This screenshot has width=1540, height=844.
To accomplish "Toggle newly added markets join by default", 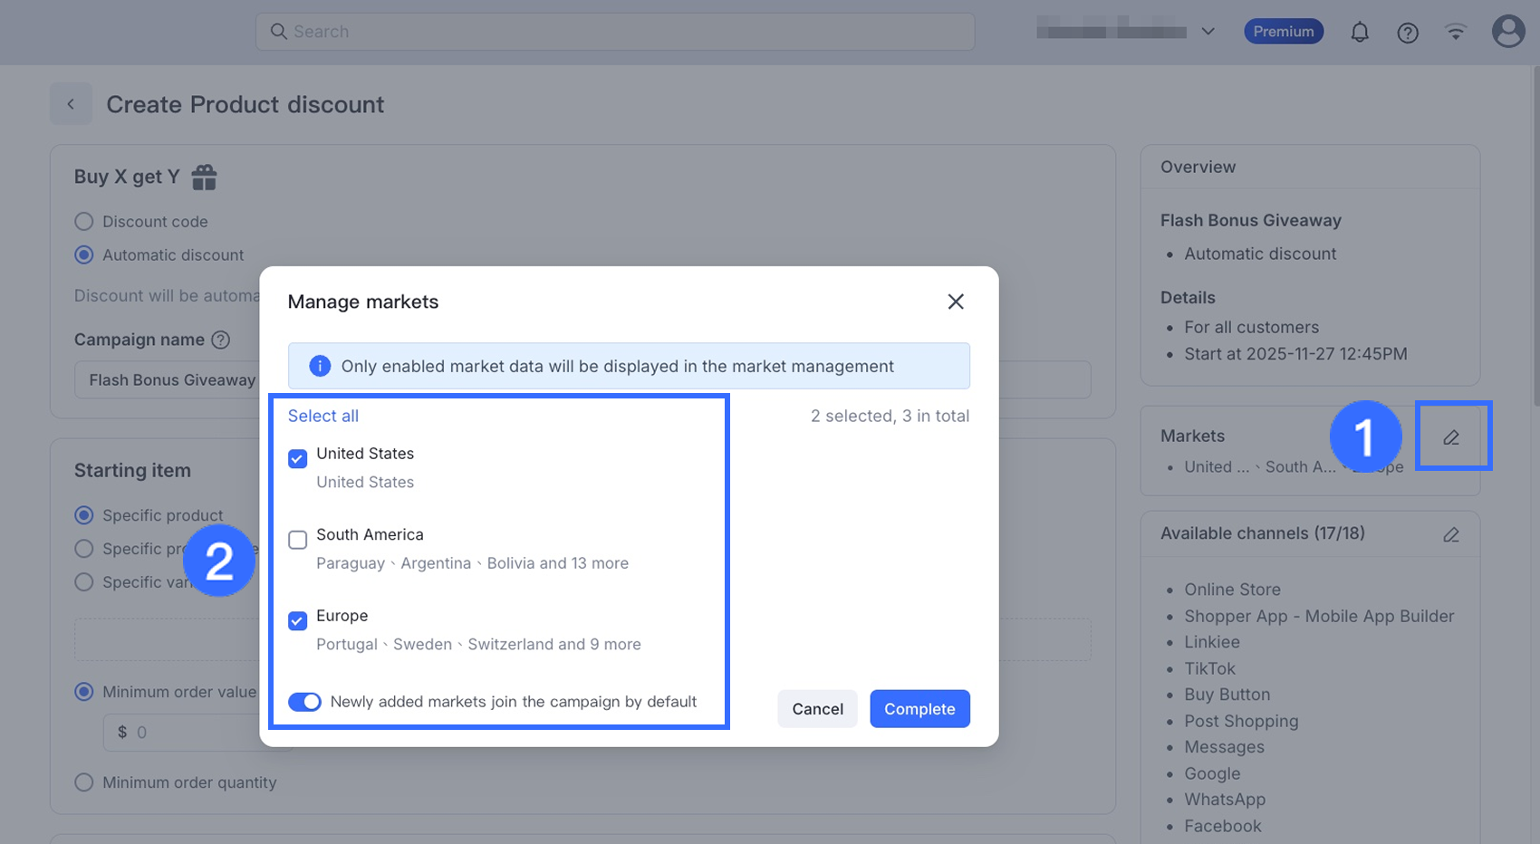I will (304, 702).
